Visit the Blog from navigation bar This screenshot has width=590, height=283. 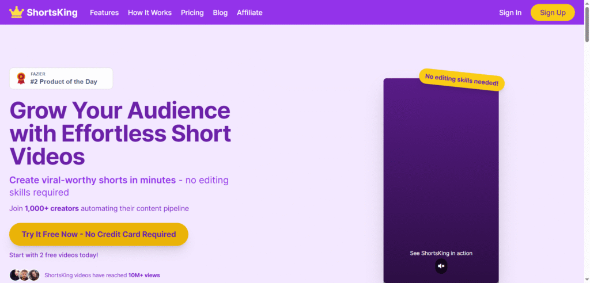pos(220,13)
